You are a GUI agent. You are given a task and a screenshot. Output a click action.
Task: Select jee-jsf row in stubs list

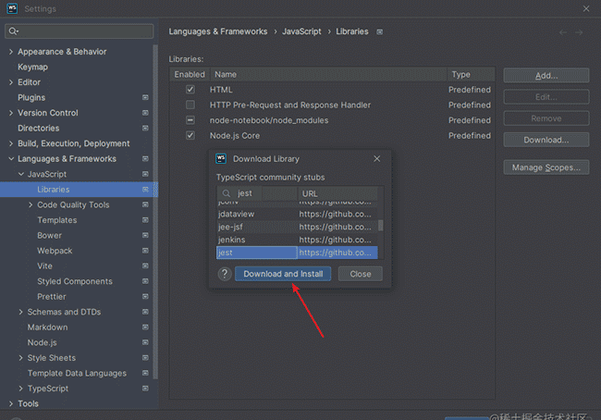coord(297,227)
